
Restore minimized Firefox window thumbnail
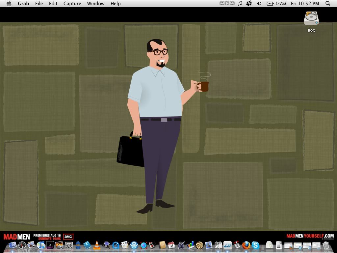click(x=288, y=245)
